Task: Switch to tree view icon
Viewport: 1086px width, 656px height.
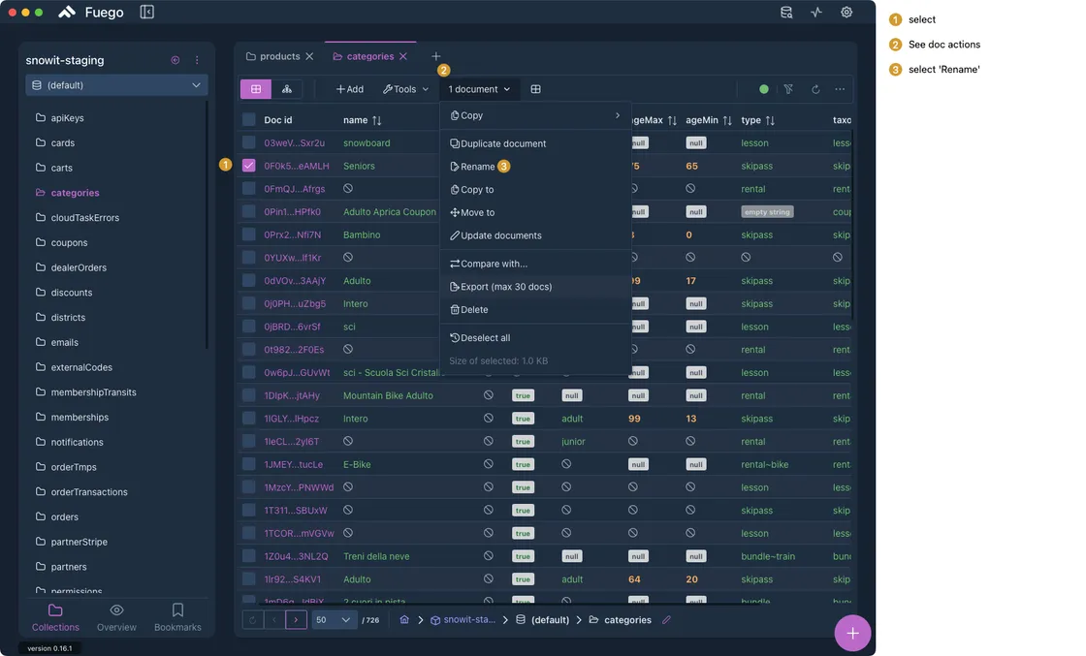Action: pos(287,89)
